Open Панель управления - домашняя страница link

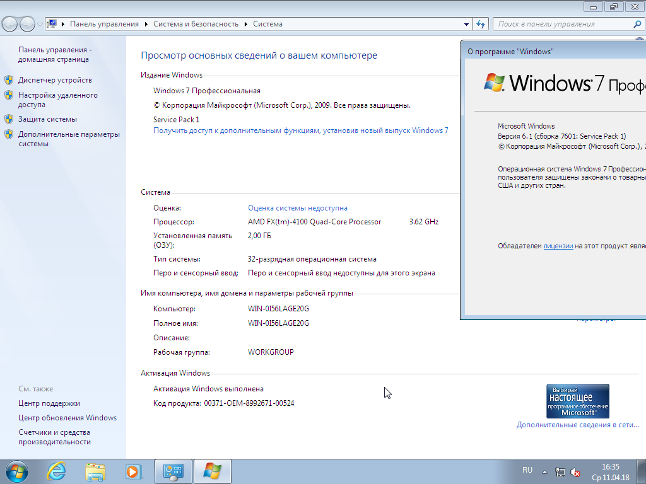point(55,54)
